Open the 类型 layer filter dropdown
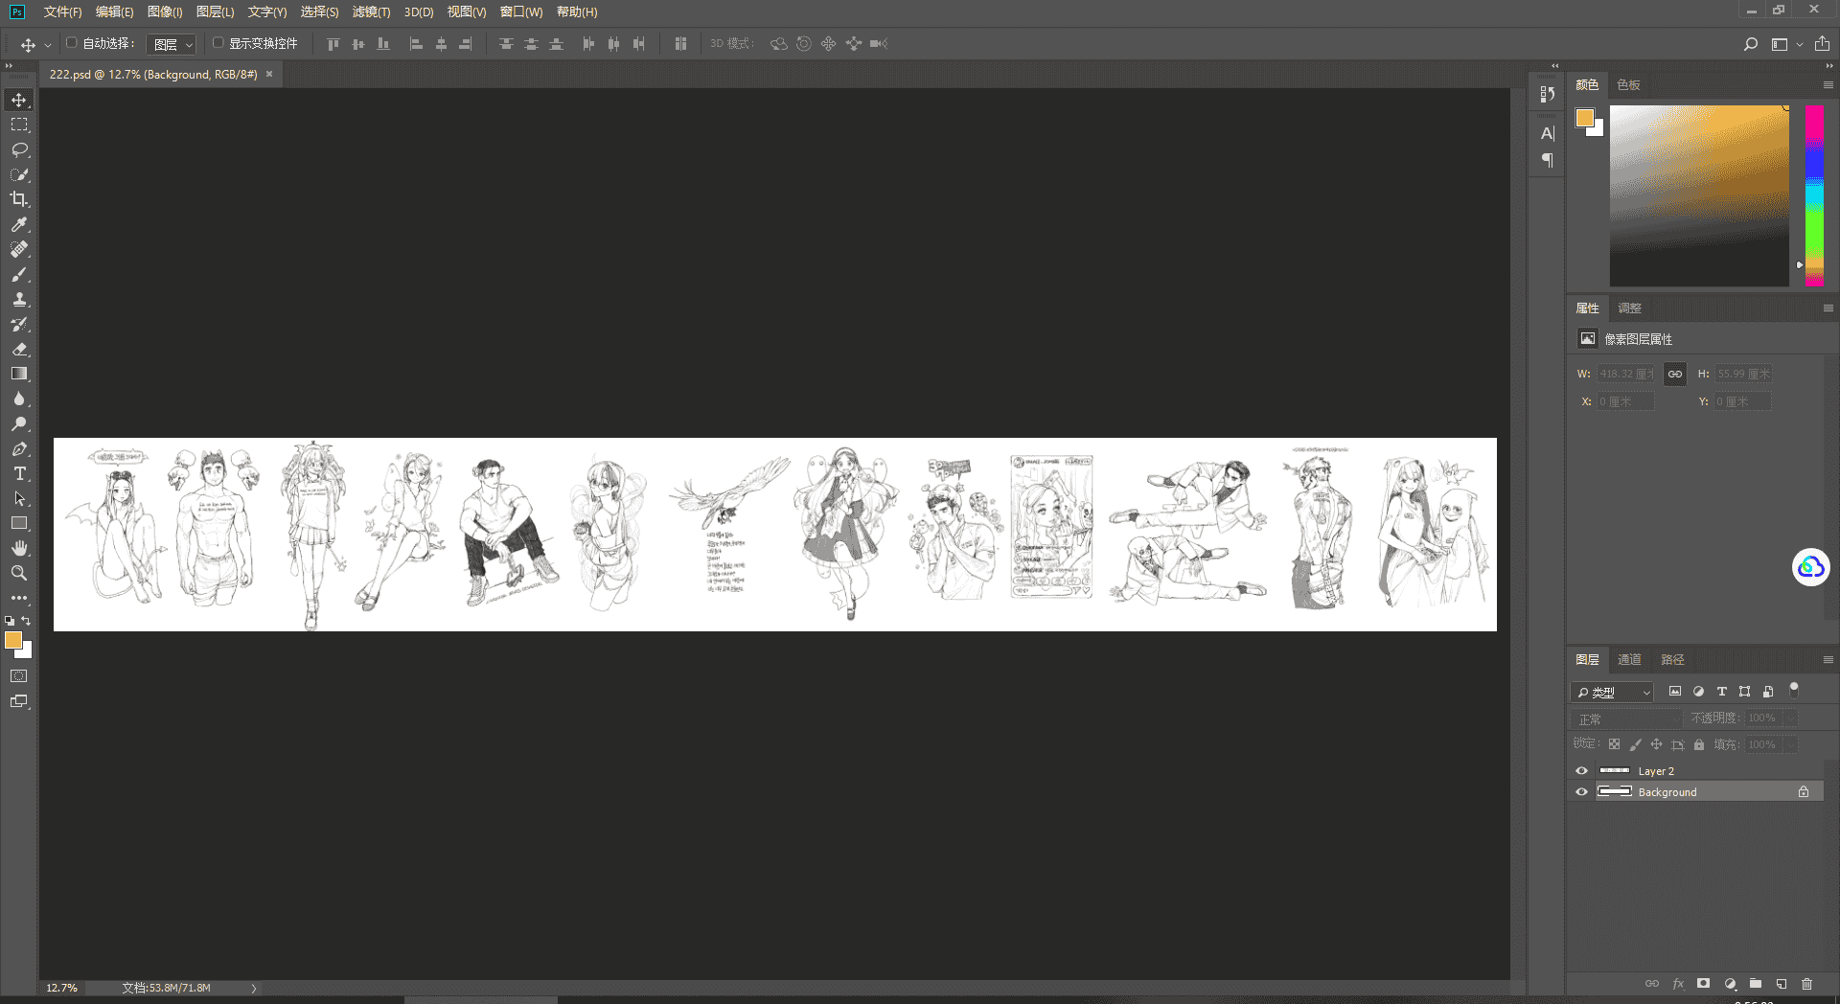The image size is (1840, 1004). pyautogui.click(x=1612, y=692)
